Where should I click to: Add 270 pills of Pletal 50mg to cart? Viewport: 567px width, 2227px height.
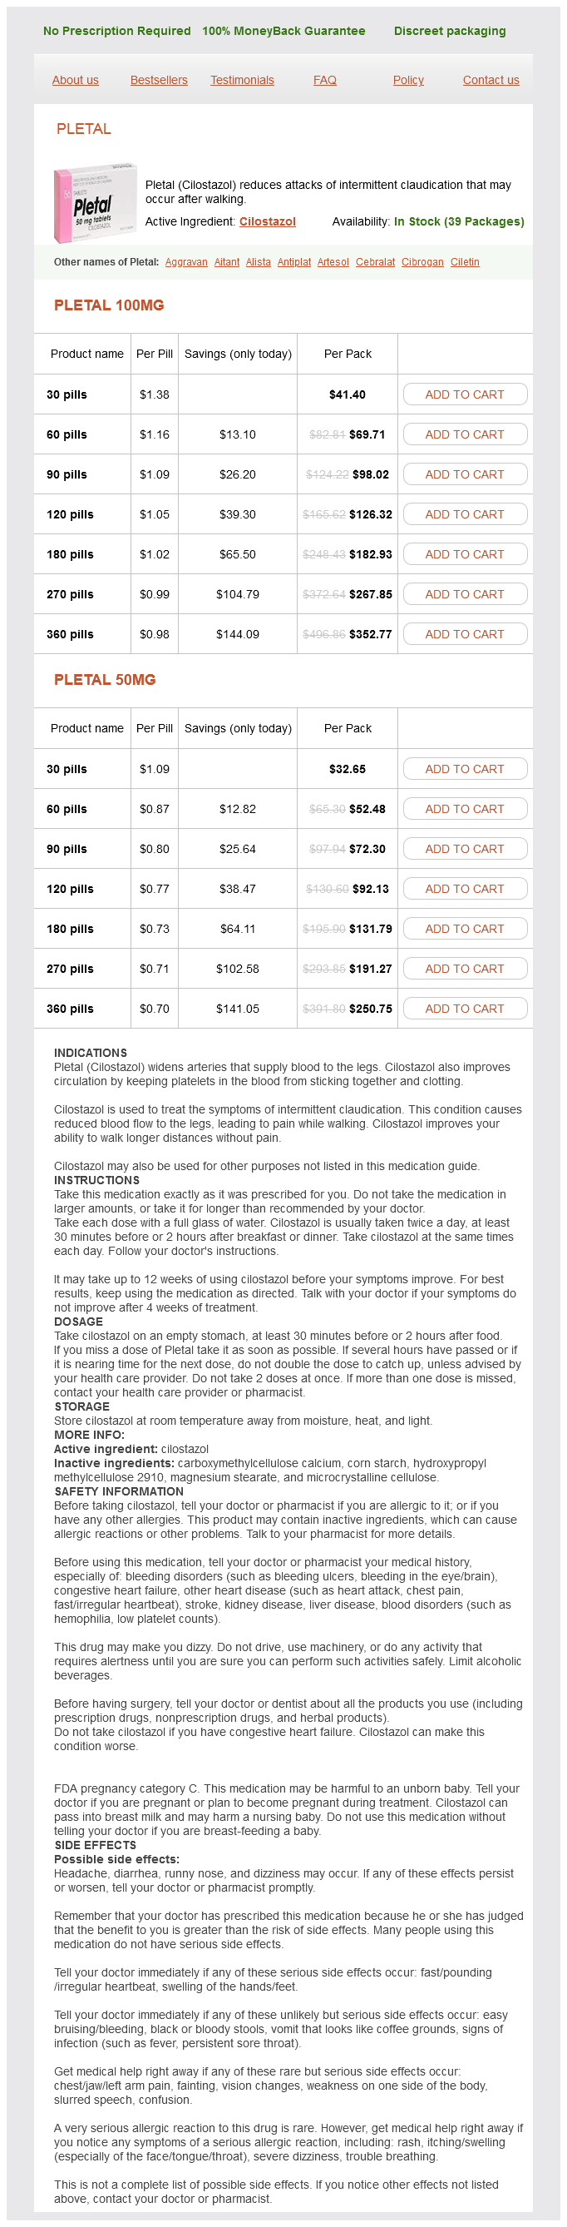[x=464, y=968]
